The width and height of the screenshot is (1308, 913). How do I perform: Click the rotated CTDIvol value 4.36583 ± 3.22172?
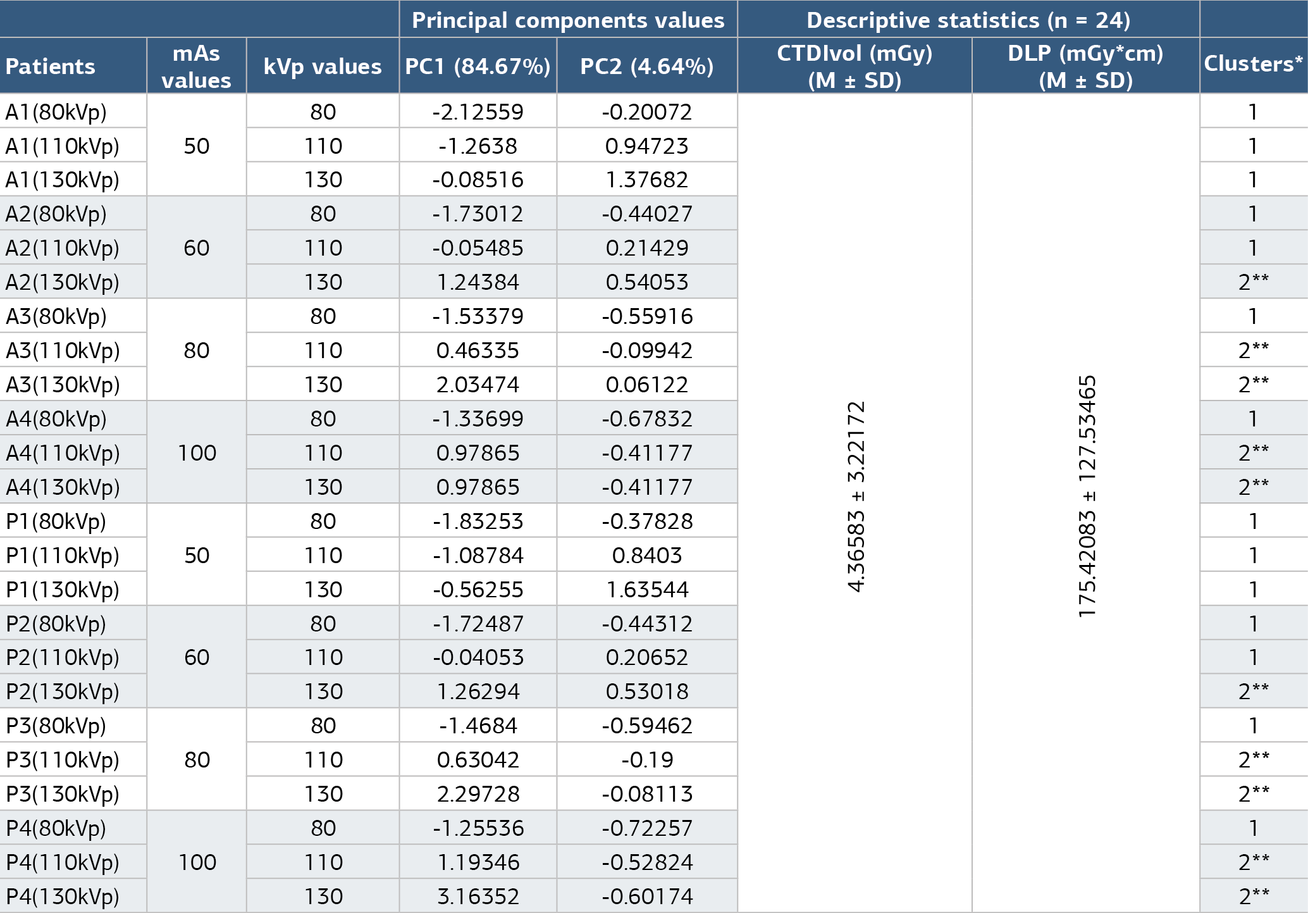855,496
